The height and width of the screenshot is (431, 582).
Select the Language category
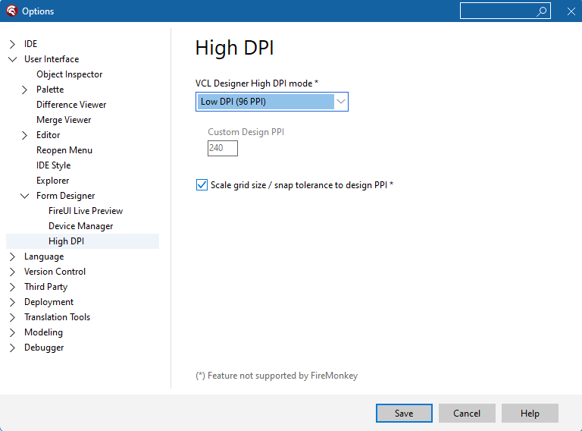44,256
